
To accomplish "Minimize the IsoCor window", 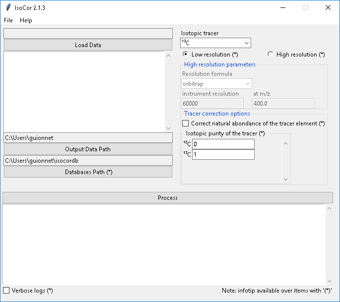I will coord(283,7).
